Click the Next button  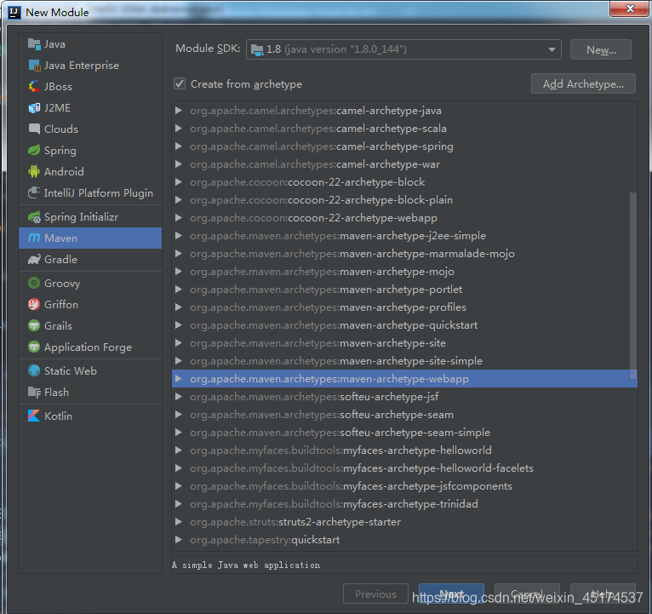(x=451, y=594)
